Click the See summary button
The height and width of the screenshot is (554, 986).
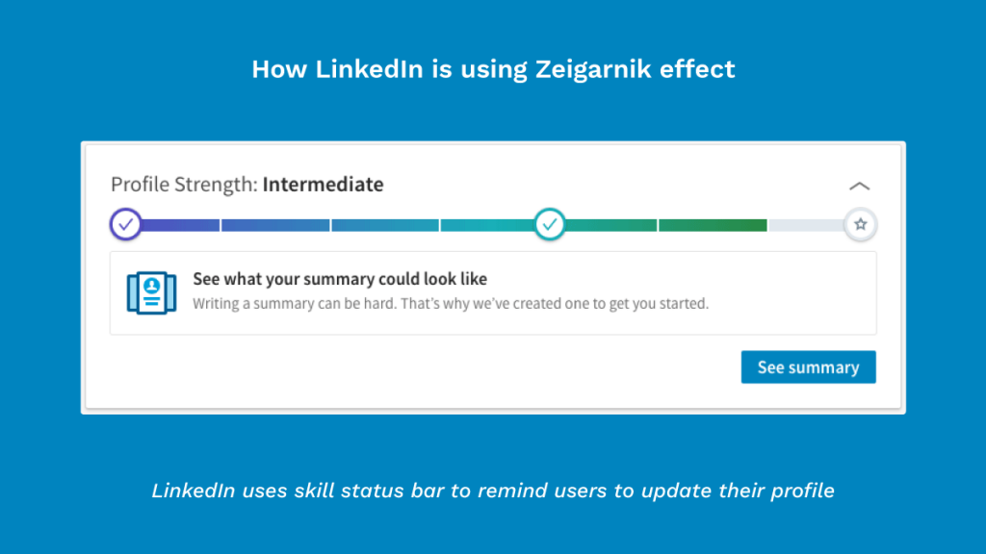click(808, 367)
